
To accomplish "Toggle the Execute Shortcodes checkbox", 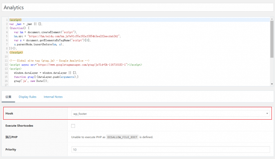I will (73, 126).
